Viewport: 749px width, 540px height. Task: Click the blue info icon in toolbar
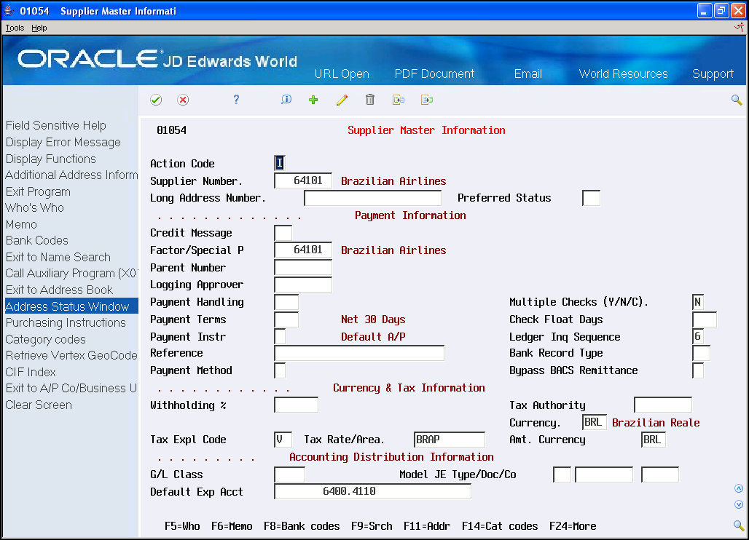tap(286, 99)
